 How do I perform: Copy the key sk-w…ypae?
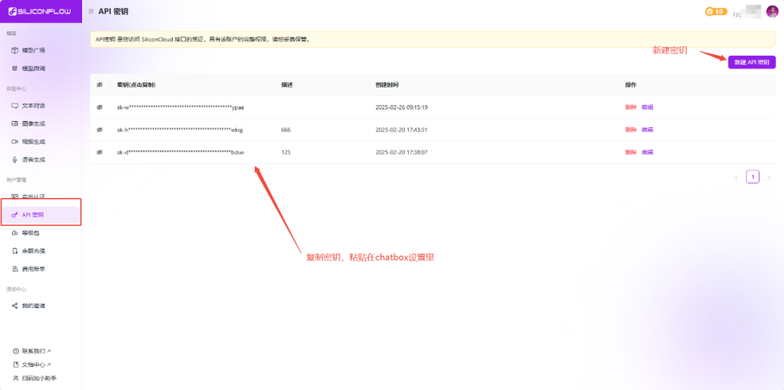coord(181,107)
